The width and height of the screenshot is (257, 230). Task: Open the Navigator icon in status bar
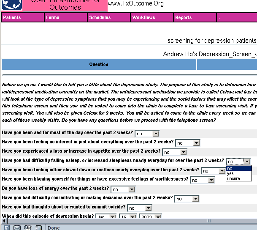pos(7,227)
